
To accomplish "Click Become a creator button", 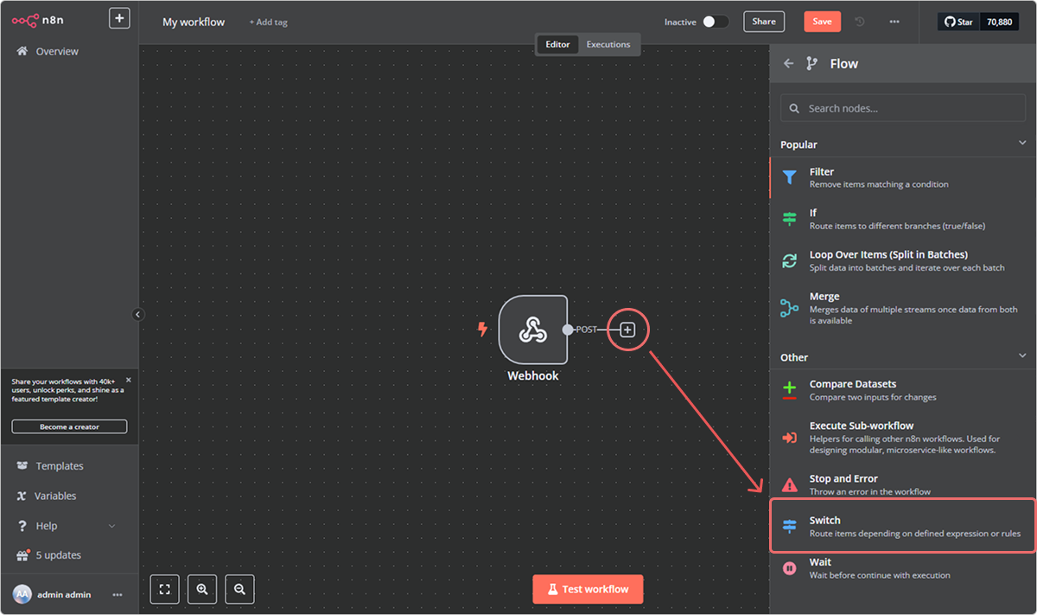I will point(69,426).
